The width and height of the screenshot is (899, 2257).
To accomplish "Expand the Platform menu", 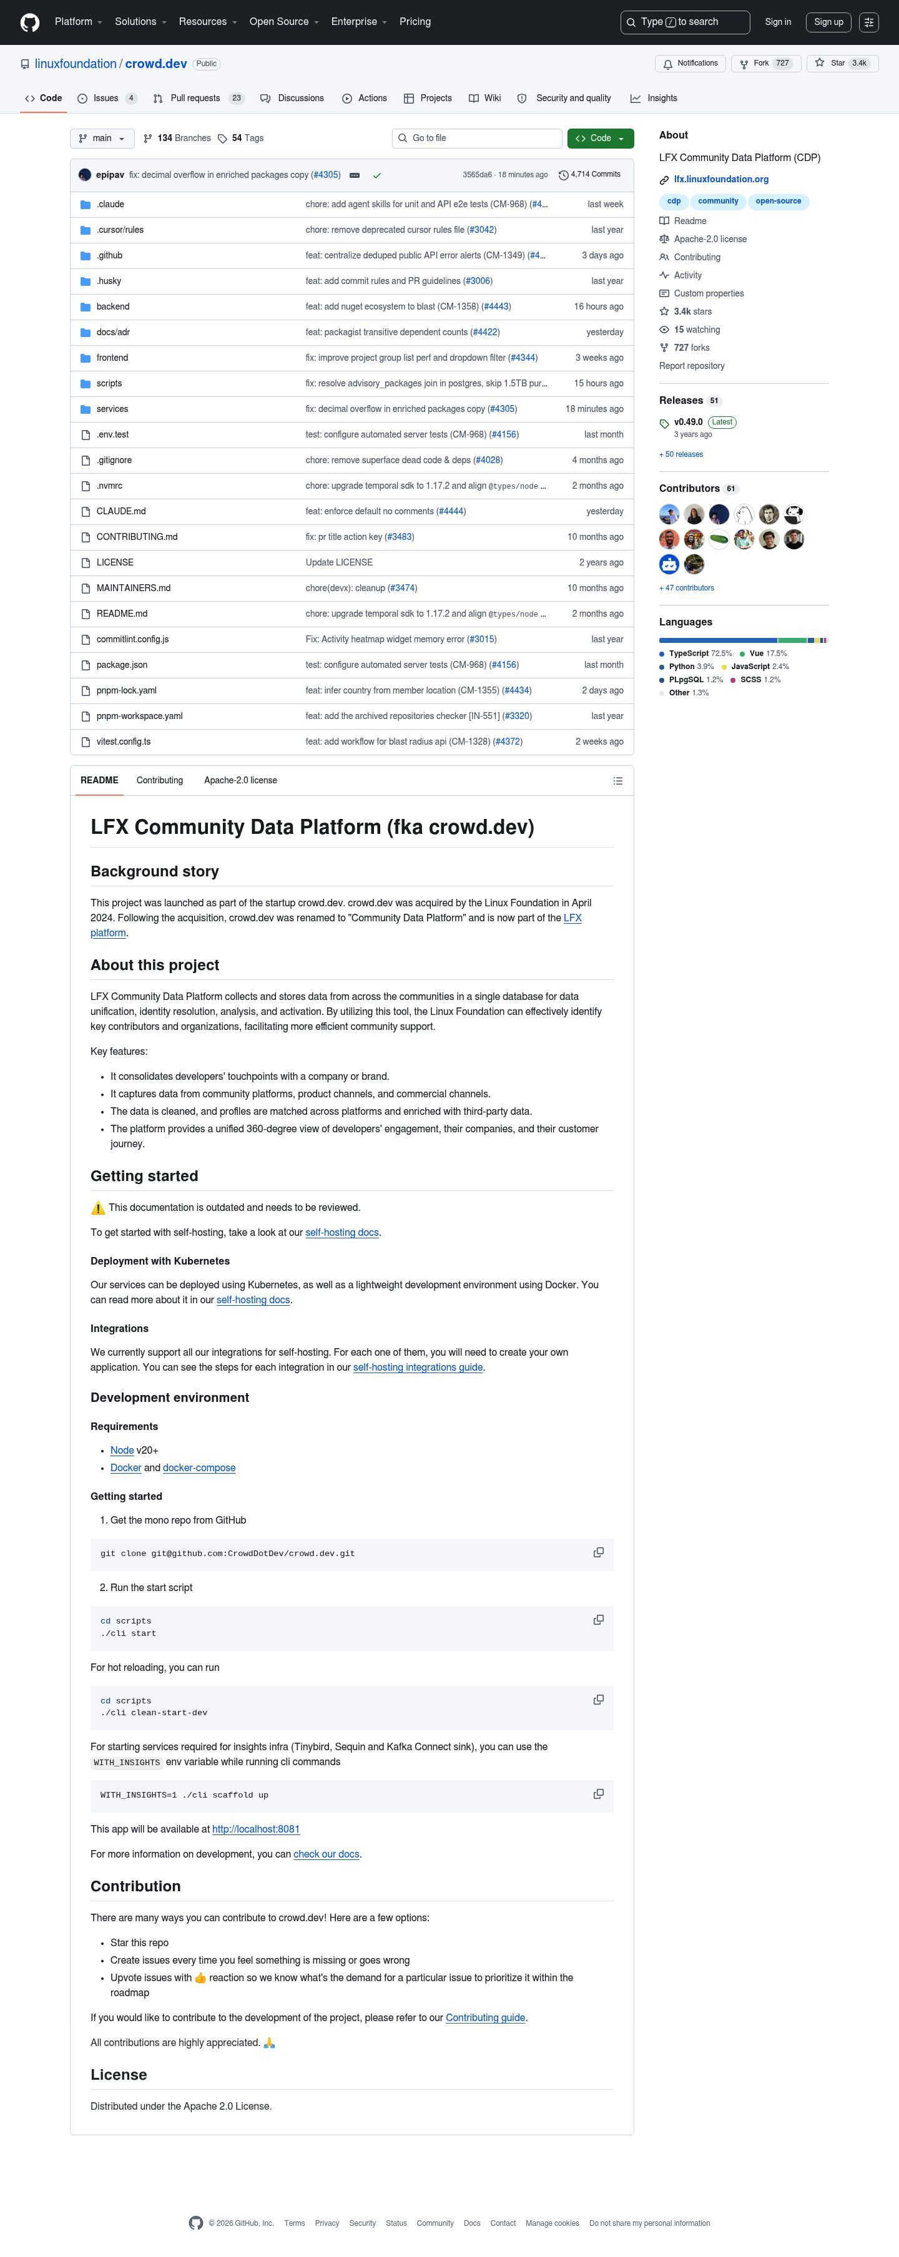I will 78,22.
